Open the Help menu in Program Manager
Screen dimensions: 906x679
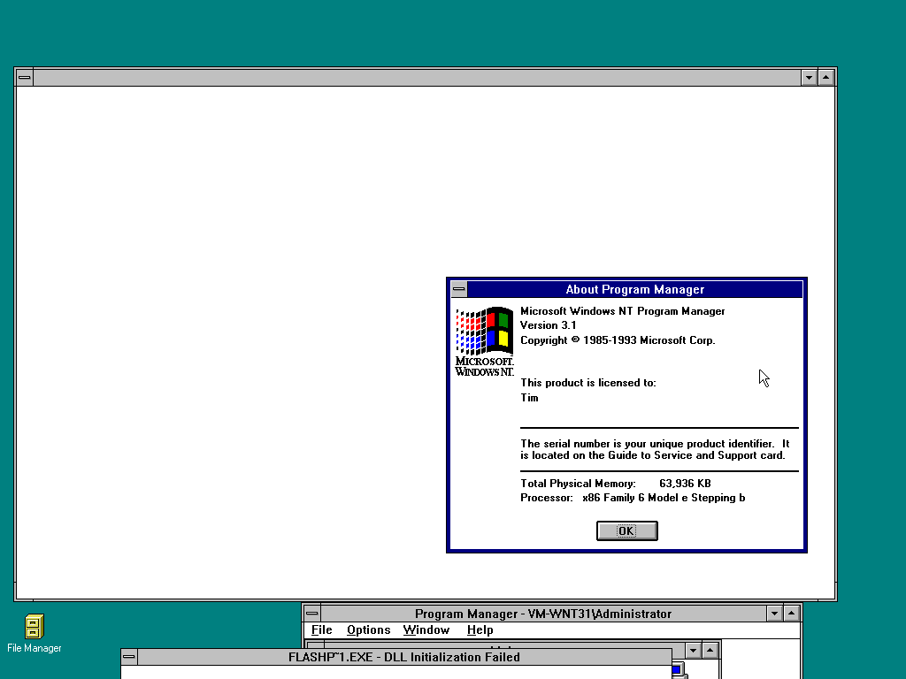click(480, 629)
